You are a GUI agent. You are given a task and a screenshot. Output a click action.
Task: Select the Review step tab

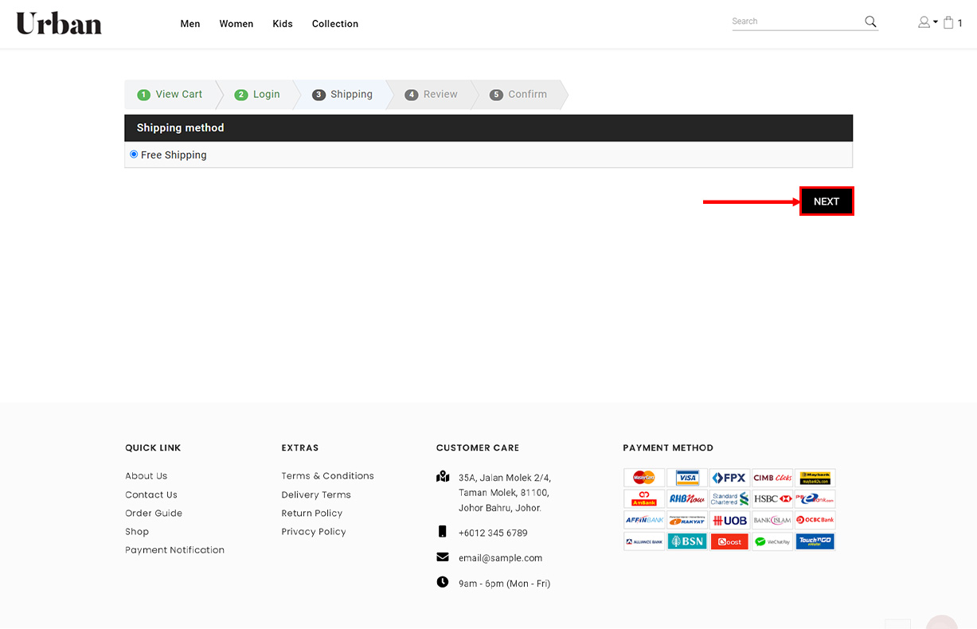pos(431,94)
